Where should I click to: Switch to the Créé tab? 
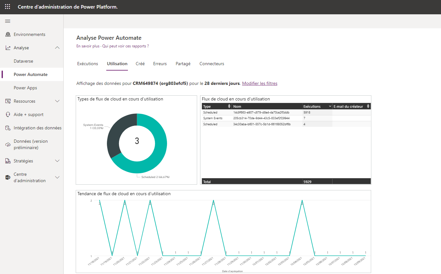click(140, 64)
